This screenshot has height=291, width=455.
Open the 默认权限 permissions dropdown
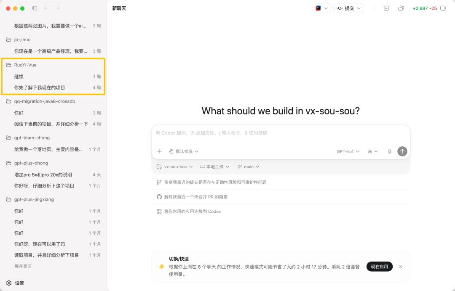[184, 151]
